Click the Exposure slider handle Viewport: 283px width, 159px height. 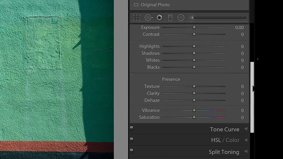click(194, 27)
